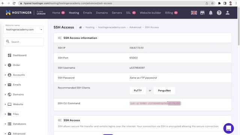Click in the sidebar Search field
Image resolution: width=240 pixels, height=135 pixels.
coord(23,42)
